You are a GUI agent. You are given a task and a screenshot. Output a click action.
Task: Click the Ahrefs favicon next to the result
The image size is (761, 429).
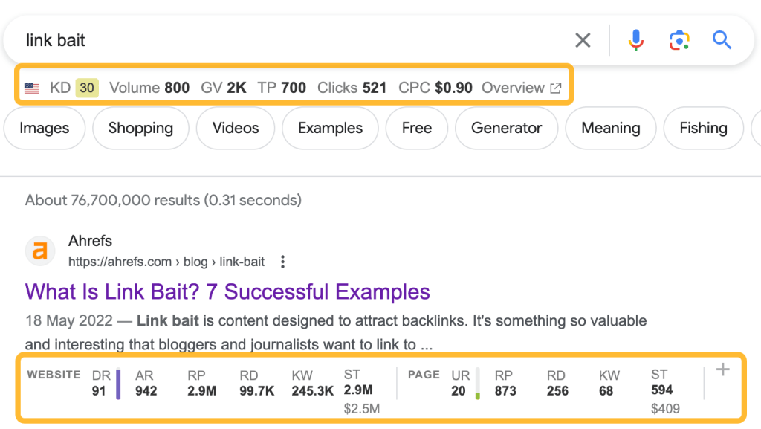(39, 251)
